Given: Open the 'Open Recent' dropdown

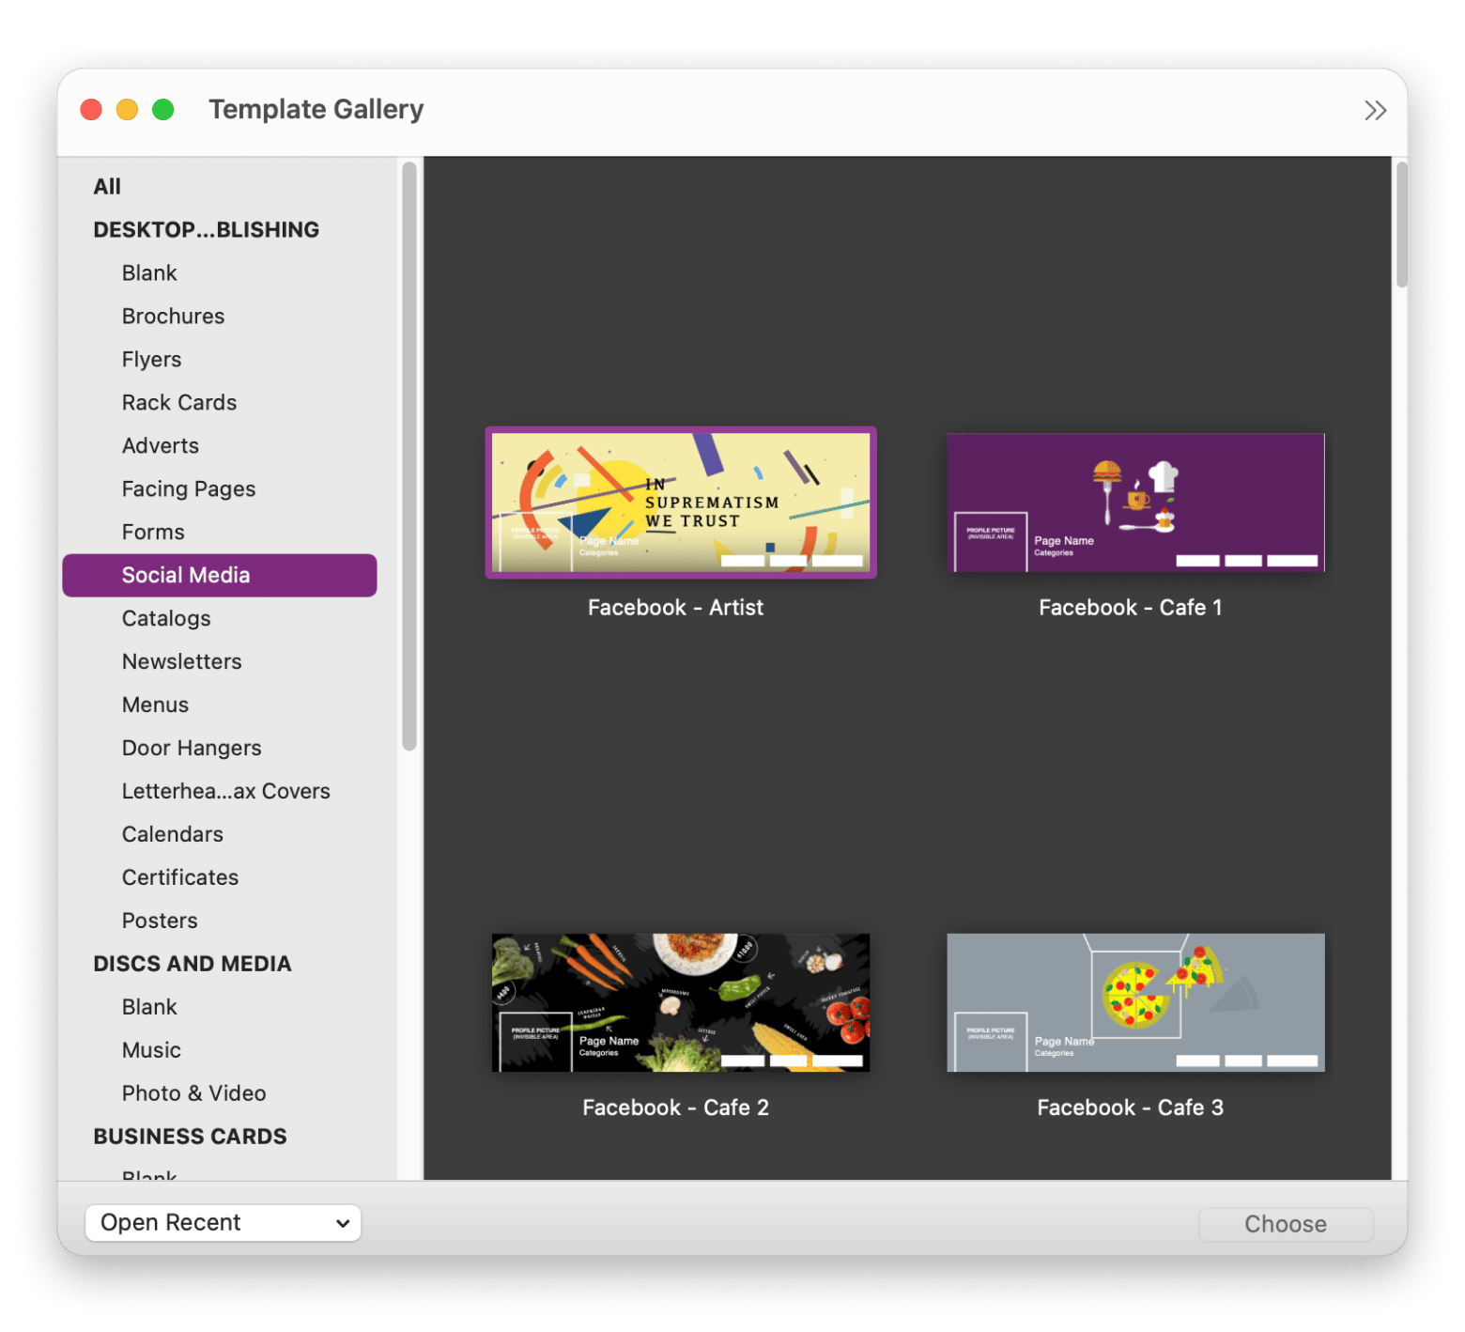Looking at the screenshot, I should [x=223, y=1222].
